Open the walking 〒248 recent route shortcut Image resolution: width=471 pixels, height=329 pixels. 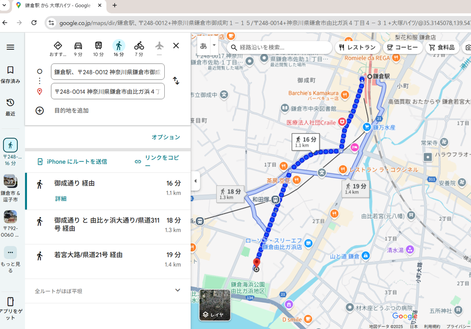[10, 152]
